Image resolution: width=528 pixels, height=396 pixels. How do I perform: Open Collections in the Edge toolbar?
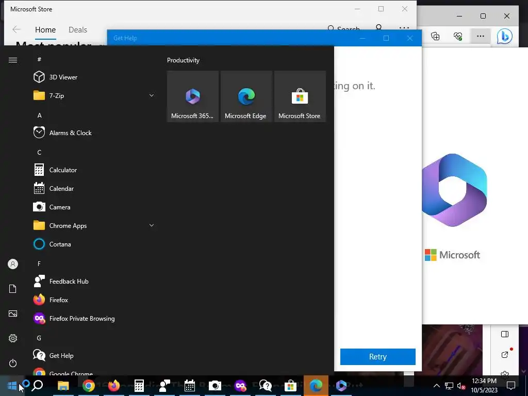pyautogui.click(x=435, y=36)
